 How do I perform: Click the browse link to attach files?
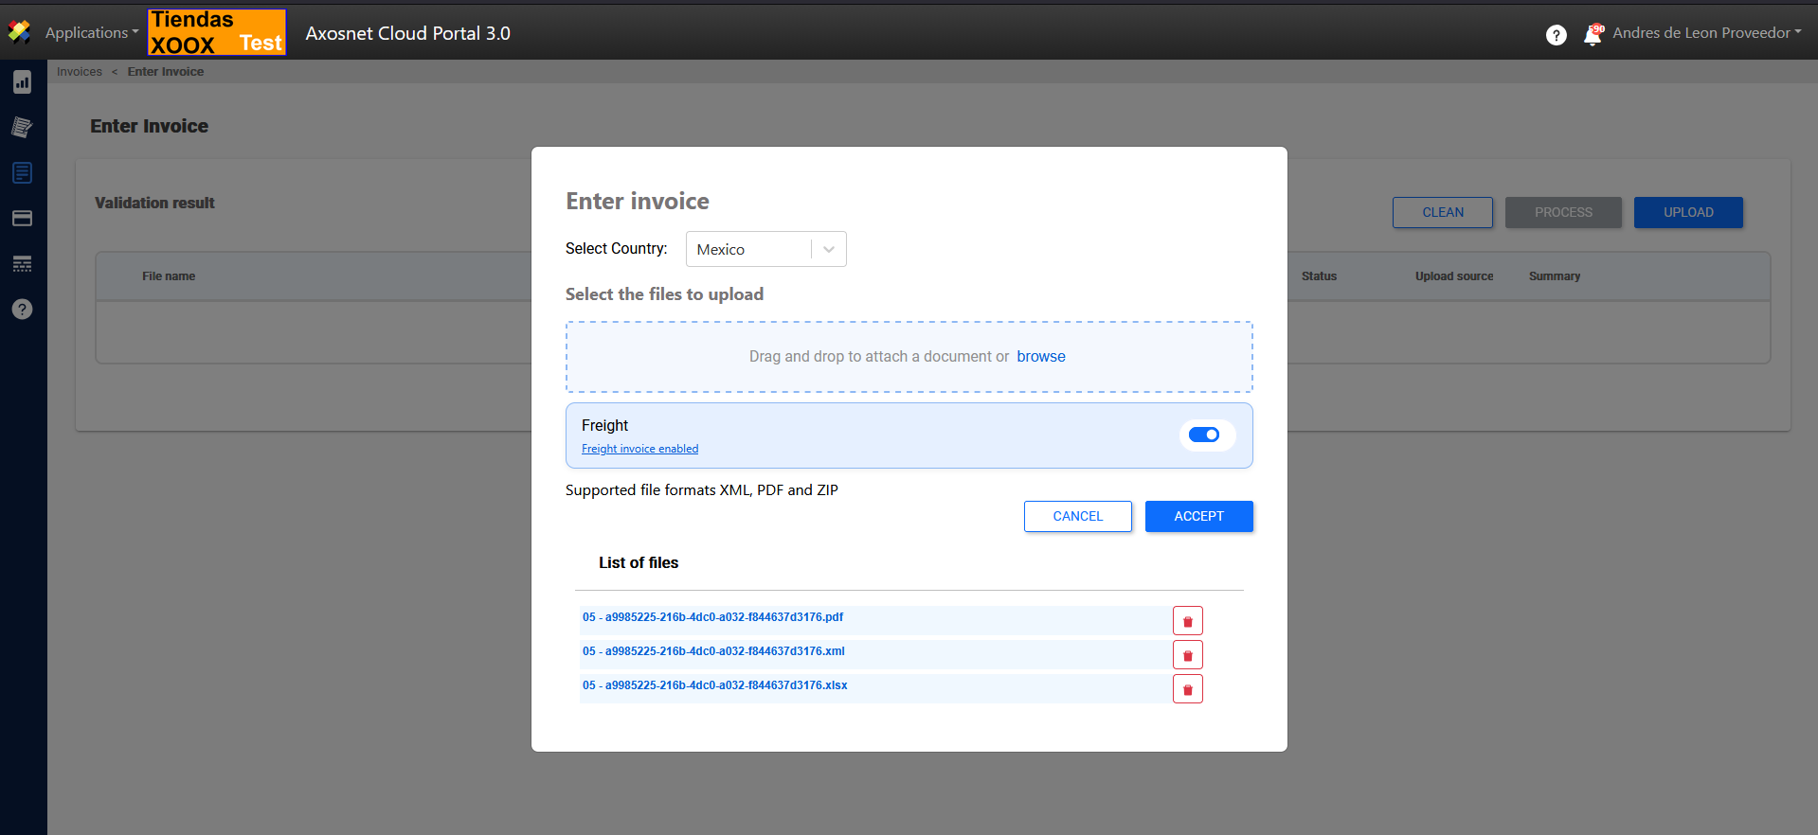click(1040, 357)
